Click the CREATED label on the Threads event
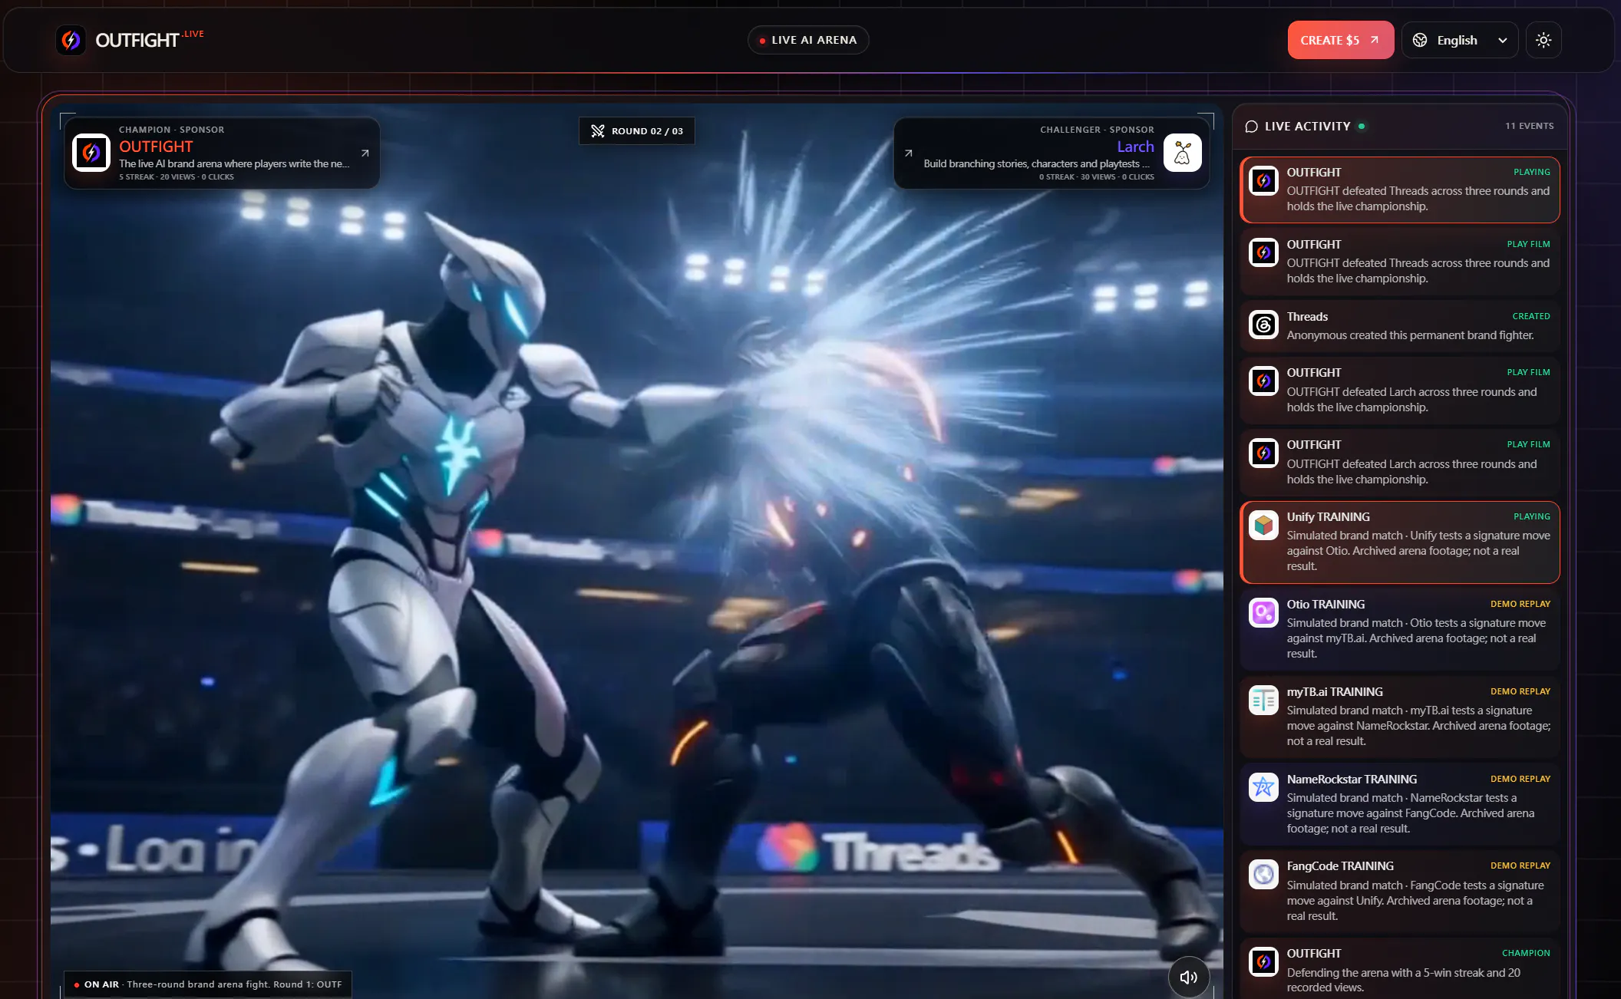This screenshot has height=999, width=1621. tap(1531, 316)
